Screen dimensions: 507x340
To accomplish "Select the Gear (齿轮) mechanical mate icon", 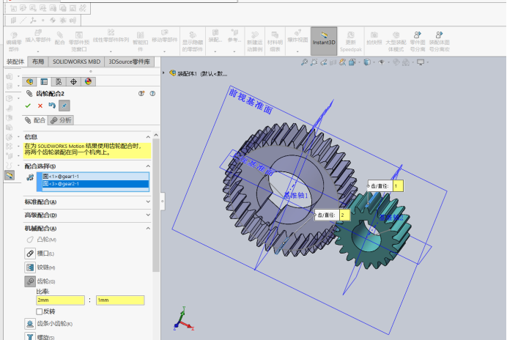I will [30, 281].
